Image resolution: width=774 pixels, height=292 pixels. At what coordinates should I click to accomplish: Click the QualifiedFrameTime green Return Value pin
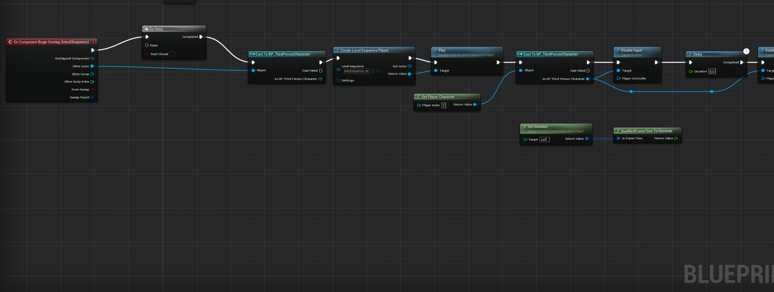click(676, 139)
